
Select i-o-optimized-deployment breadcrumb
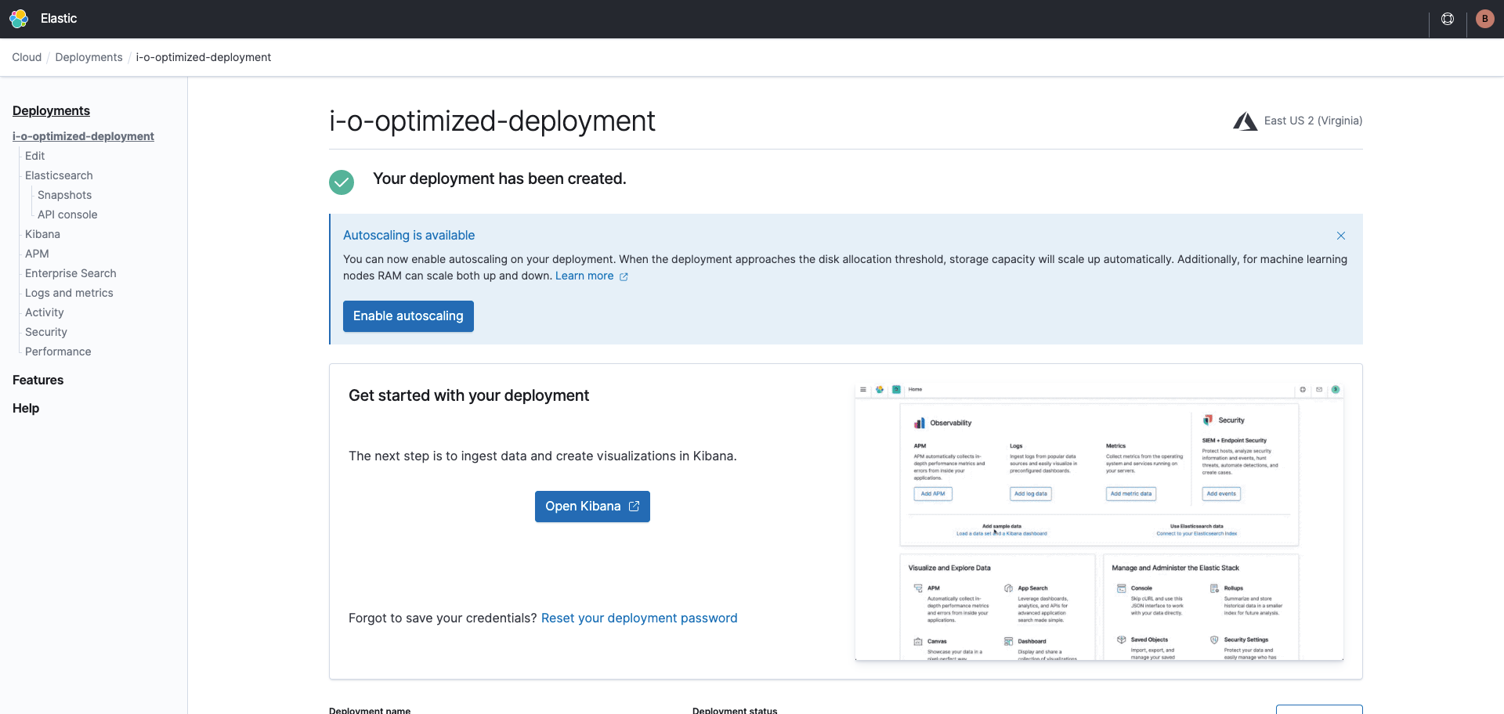click(x=204, y=57)
